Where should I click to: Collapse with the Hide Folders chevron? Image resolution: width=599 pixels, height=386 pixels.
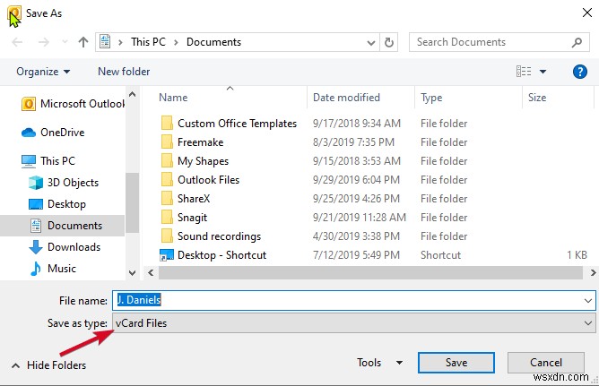tap(15, 365)
